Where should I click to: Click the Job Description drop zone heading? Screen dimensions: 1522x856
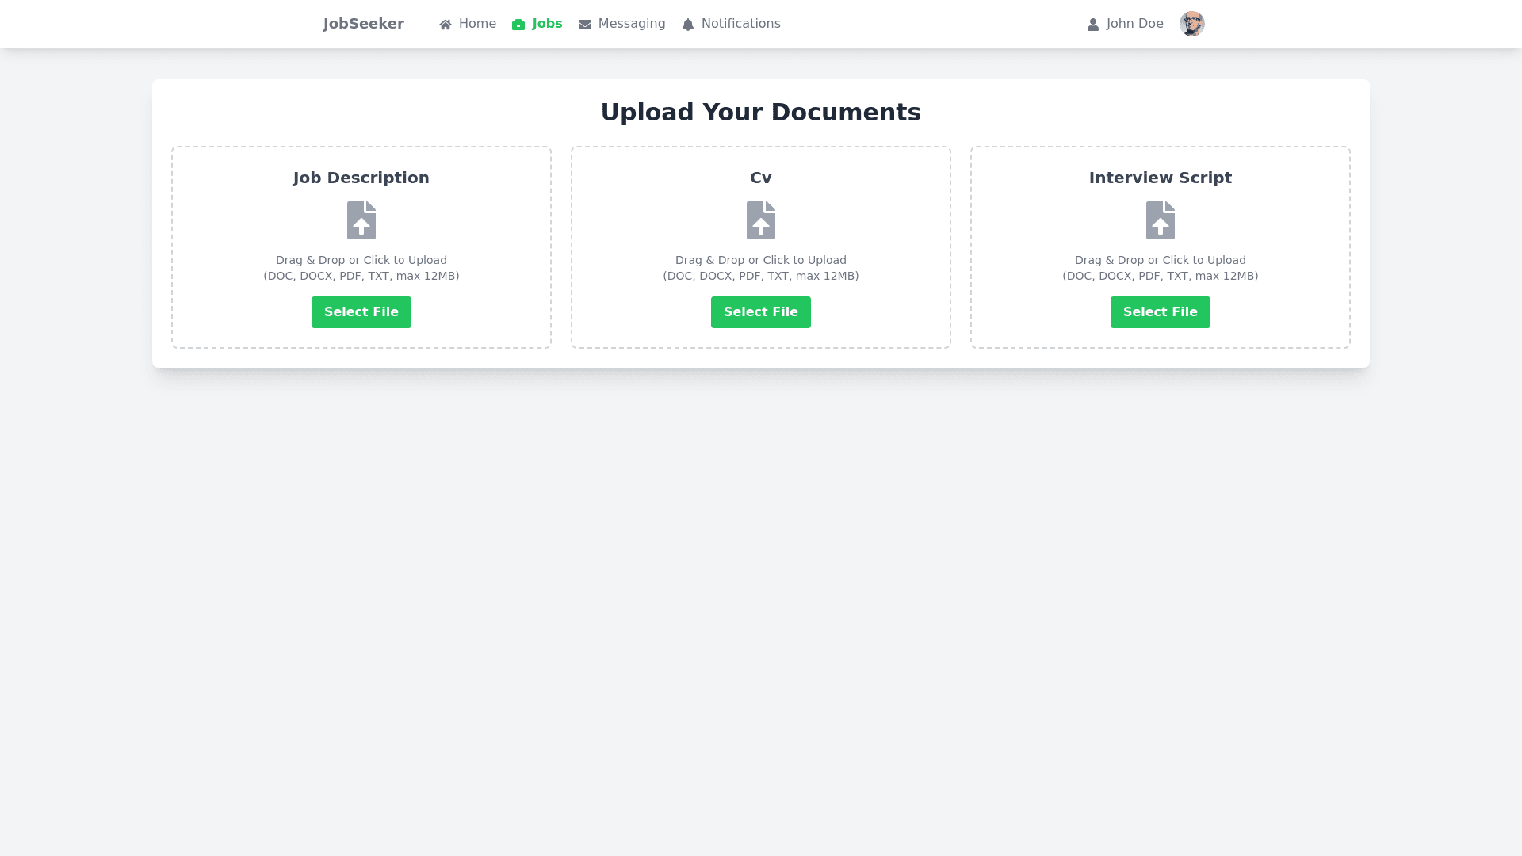pyautogui.click(x=361, y=178)
